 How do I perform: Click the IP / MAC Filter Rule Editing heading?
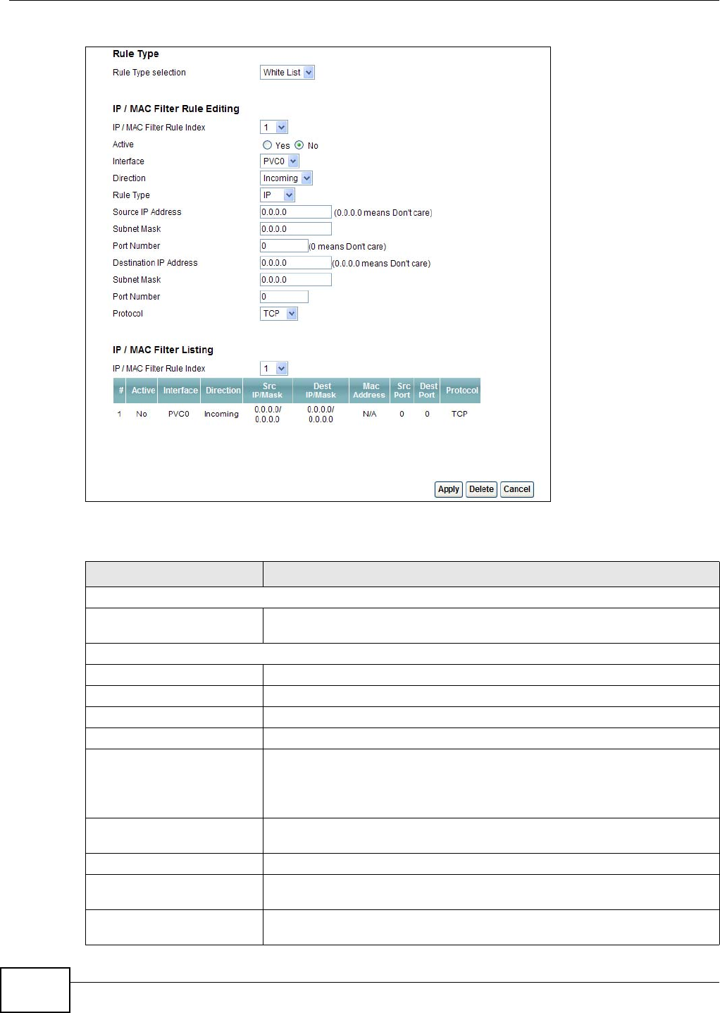[176, 109]
